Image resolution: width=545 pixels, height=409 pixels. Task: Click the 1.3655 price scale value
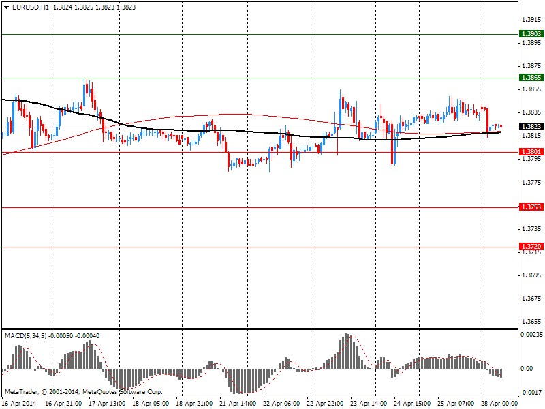point(531,322)
